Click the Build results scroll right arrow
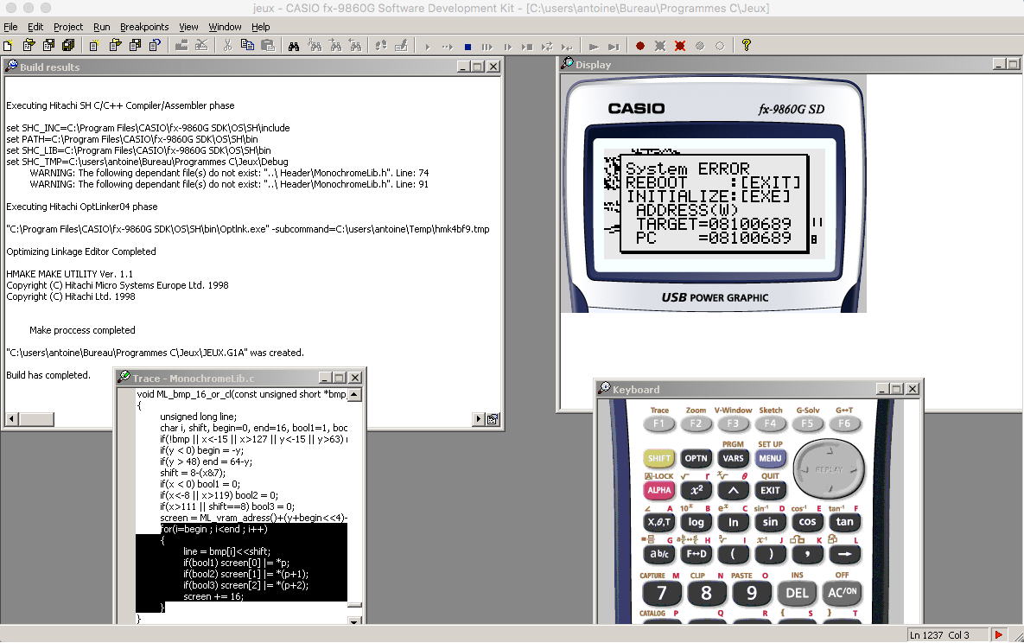The height and width of the screenshot is (643, 1024). [478, 419]
